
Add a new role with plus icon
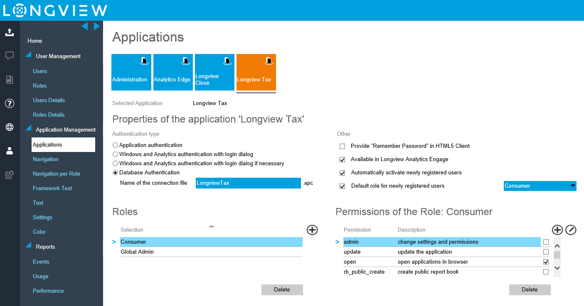tap(312, 230)
